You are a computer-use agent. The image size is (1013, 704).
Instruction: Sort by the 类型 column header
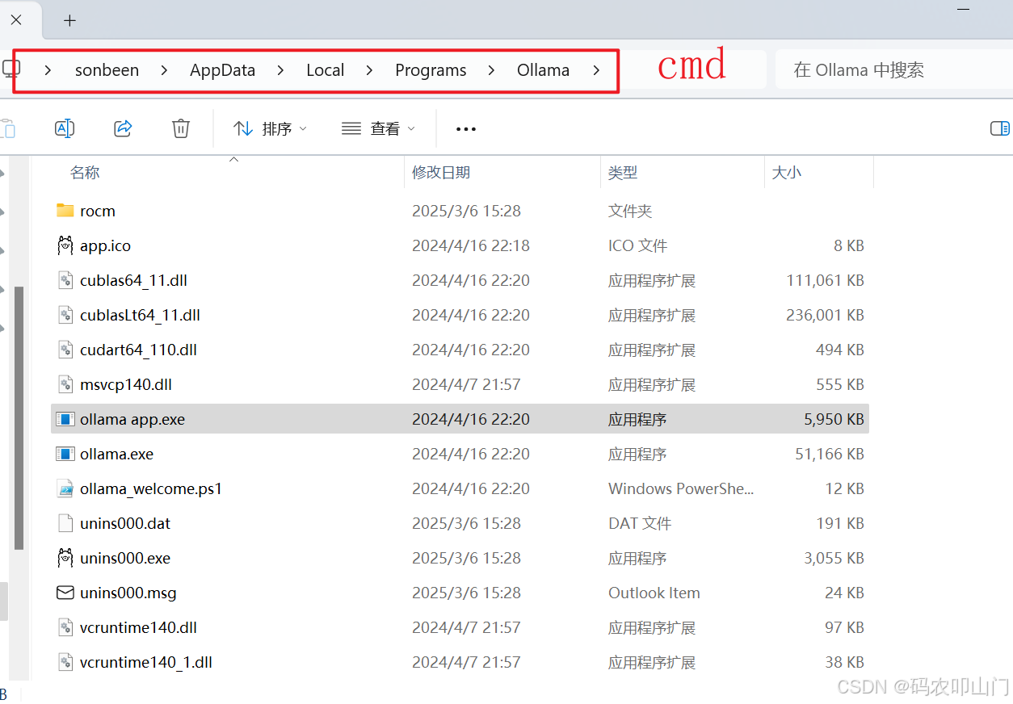coord(623,172)
